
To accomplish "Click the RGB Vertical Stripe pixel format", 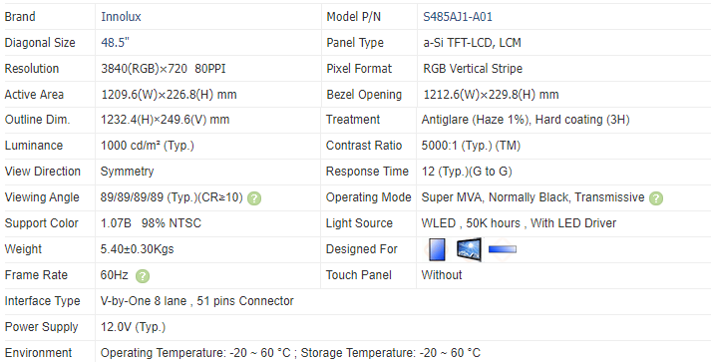I will [x=473, y=69].
